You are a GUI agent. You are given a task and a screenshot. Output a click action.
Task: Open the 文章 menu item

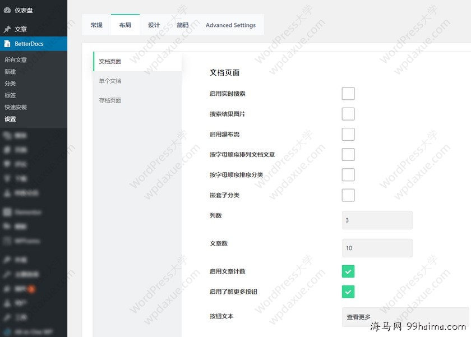[34, 29]
